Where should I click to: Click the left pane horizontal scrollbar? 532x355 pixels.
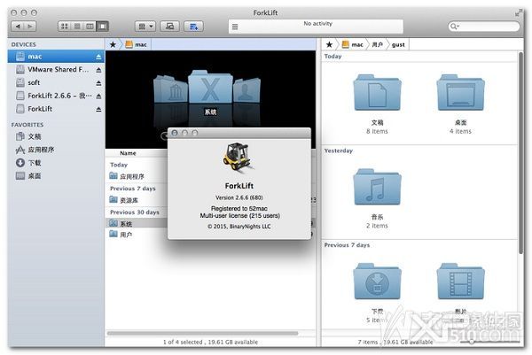point(202,334)
